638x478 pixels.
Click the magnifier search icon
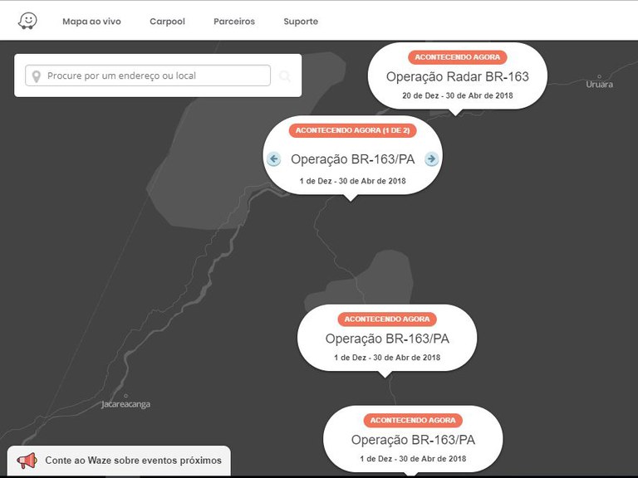point(285,76)
